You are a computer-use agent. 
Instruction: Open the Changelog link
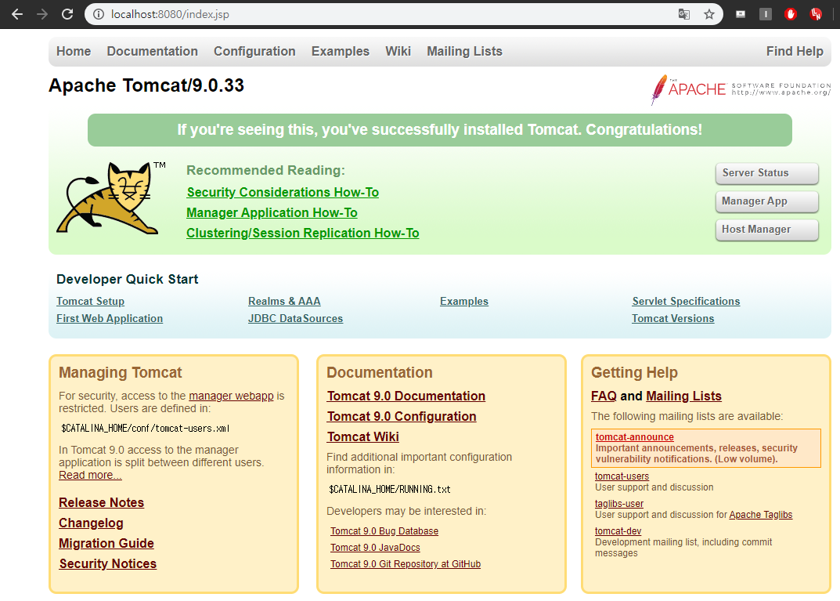[91, 523]
